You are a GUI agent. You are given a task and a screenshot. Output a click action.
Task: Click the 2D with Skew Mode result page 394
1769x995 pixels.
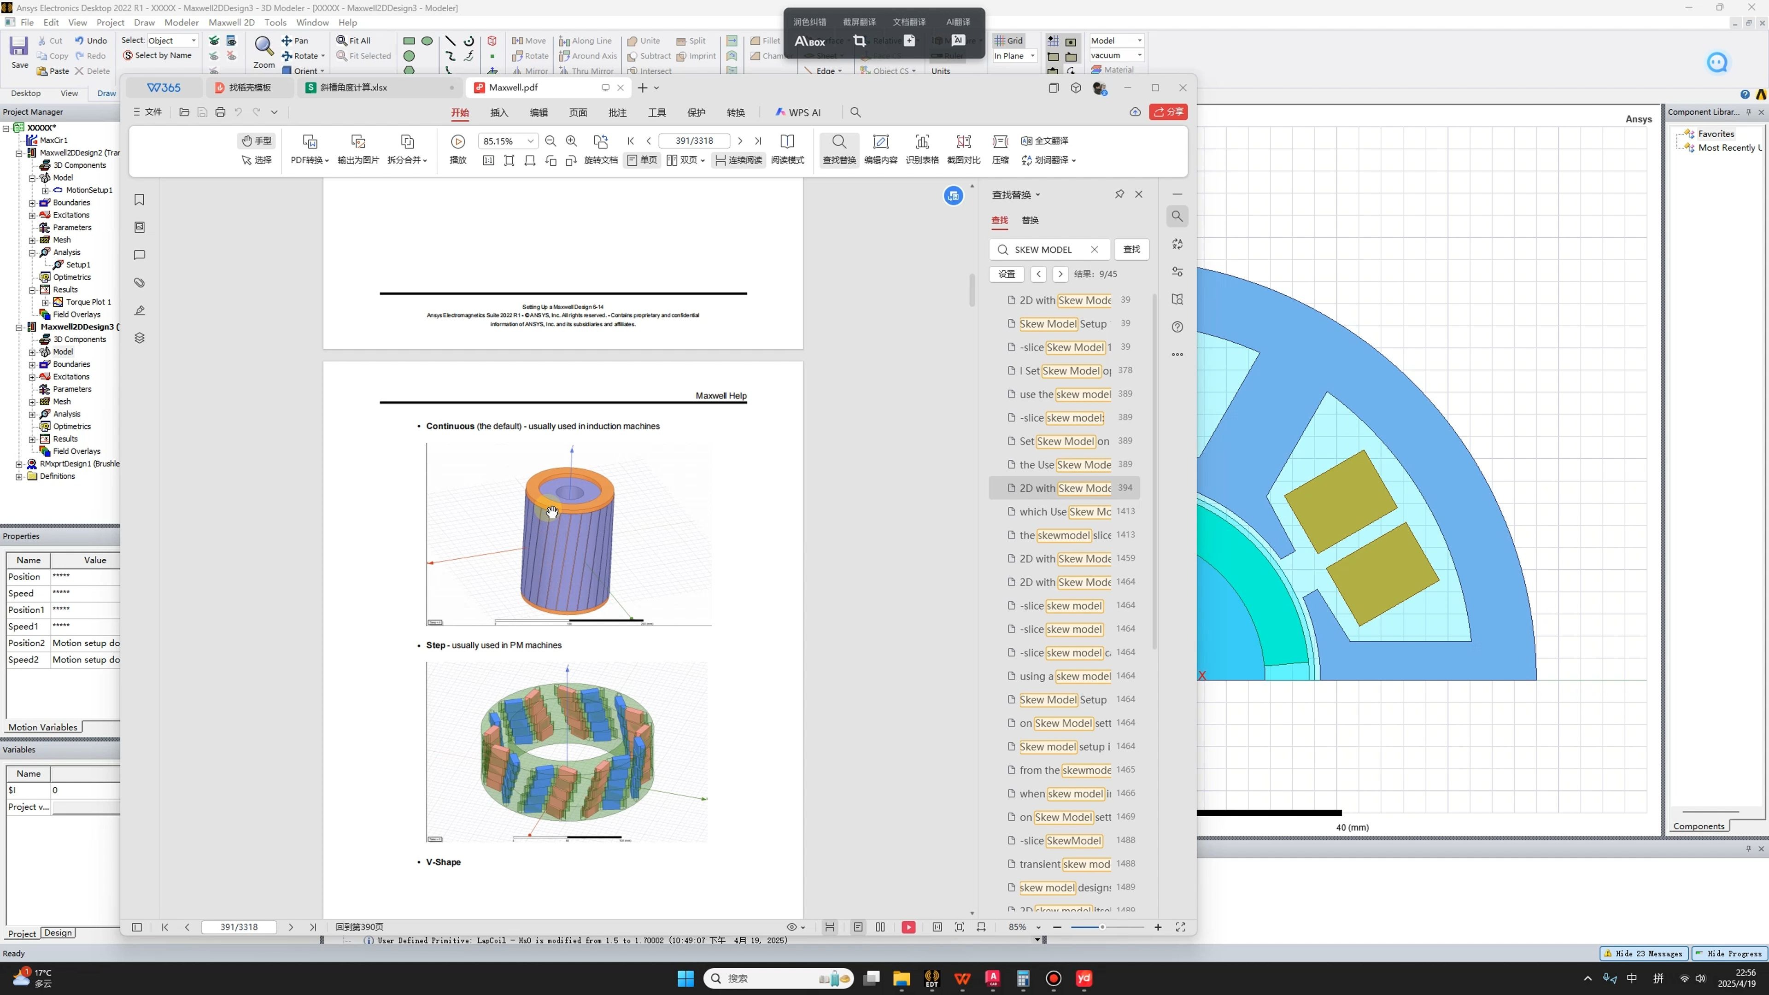click(x=1065, y=488)
